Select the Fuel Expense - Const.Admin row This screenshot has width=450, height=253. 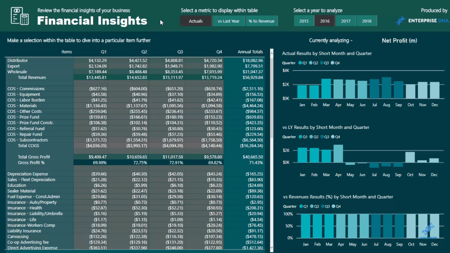[135, 197]
